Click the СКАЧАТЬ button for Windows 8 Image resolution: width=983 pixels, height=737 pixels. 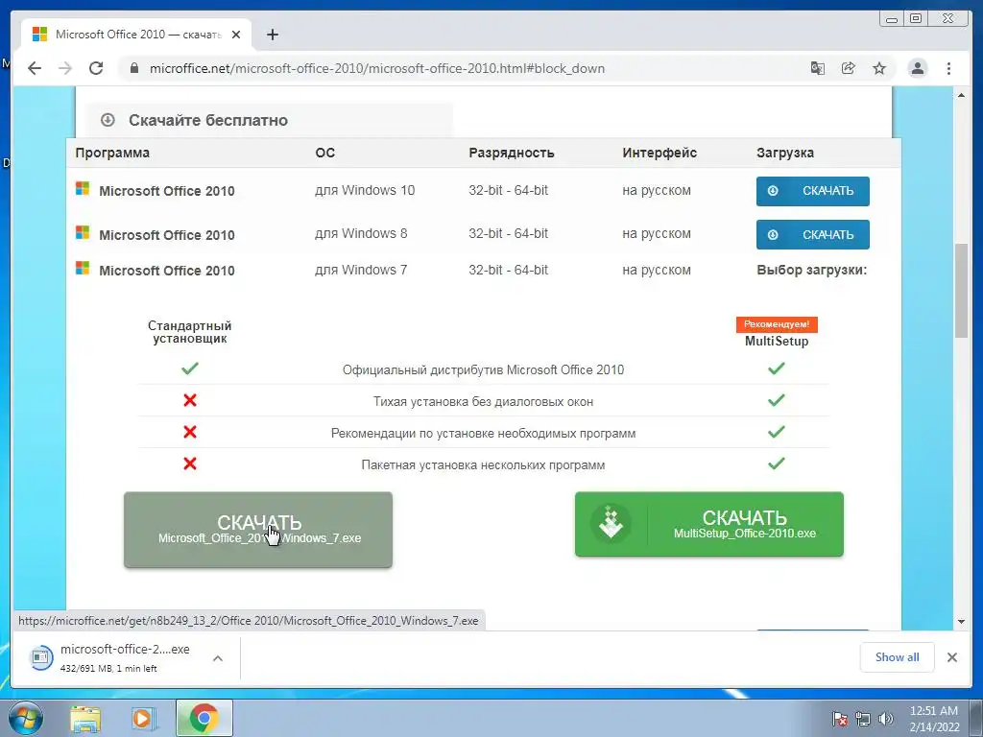[812, 234]
